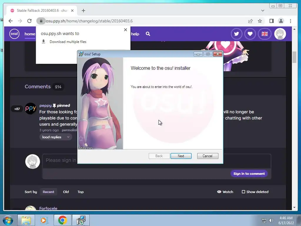Screen dimensions: 301x226
Task: Open the clock showing 4:46 AM
Action: [286, 220]
